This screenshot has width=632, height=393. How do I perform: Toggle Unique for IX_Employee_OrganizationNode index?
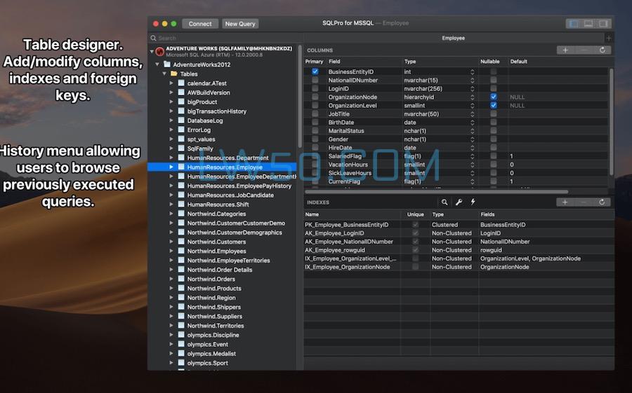[x=415, y=267]
